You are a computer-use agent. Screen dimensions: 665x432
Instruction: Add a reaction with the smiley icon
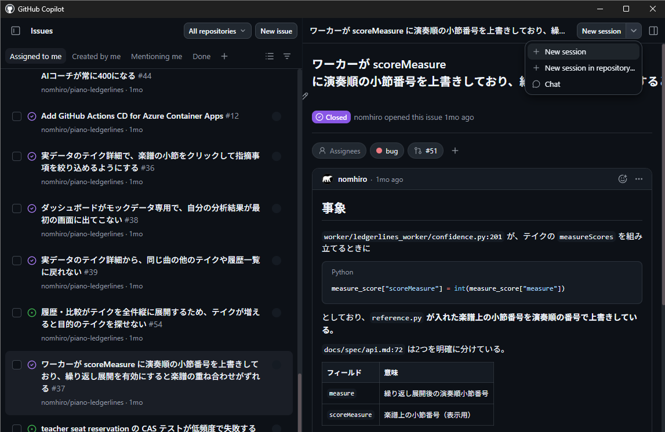click(x=623, y=179)
